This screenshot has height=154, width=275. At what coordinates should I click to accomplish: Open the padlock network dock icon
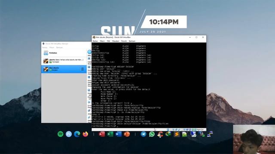(x=202, y=134)
